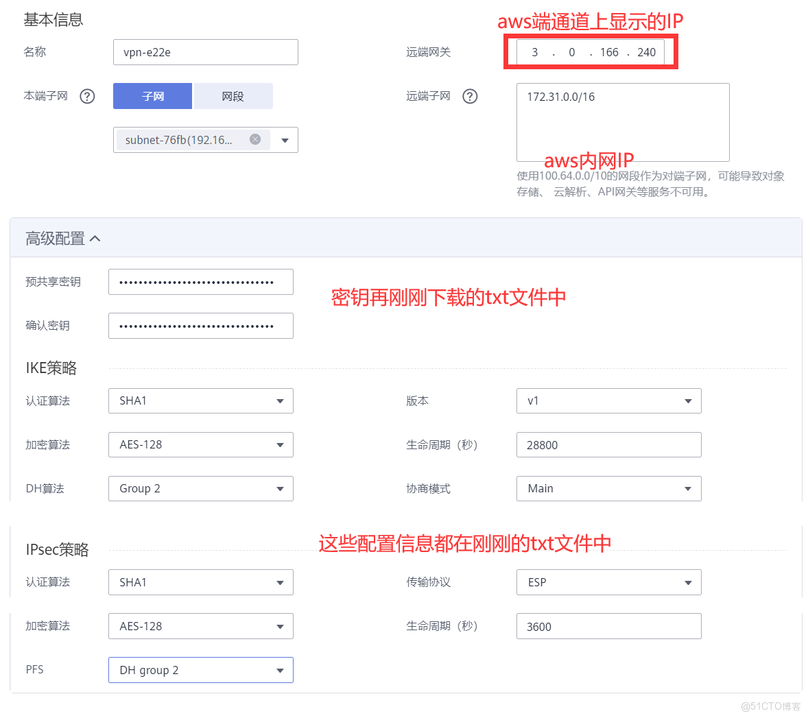
Task: Click the 基本信息 heading text
Action: coord(53,20)
